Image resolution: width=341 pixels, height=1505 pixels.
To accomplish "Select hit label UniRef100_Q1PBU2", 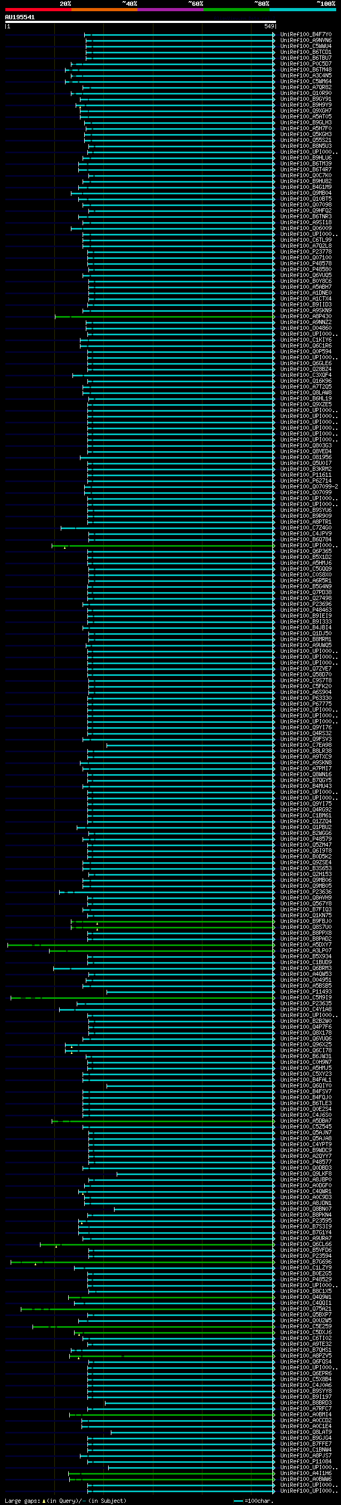I will [305, 828].
